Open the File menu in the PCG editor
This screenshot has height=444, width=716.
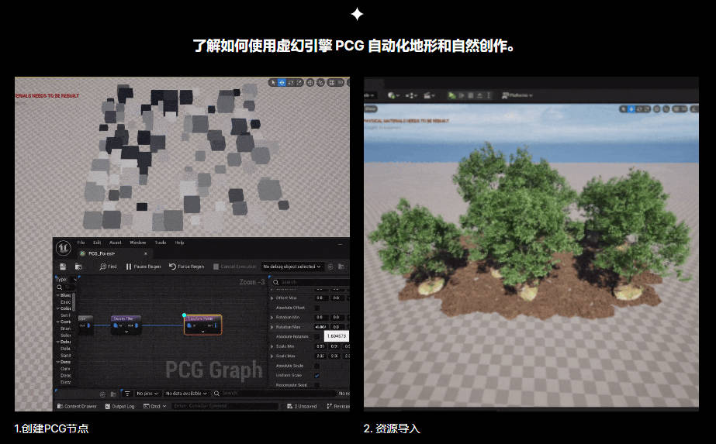click(x=81, y=243)
